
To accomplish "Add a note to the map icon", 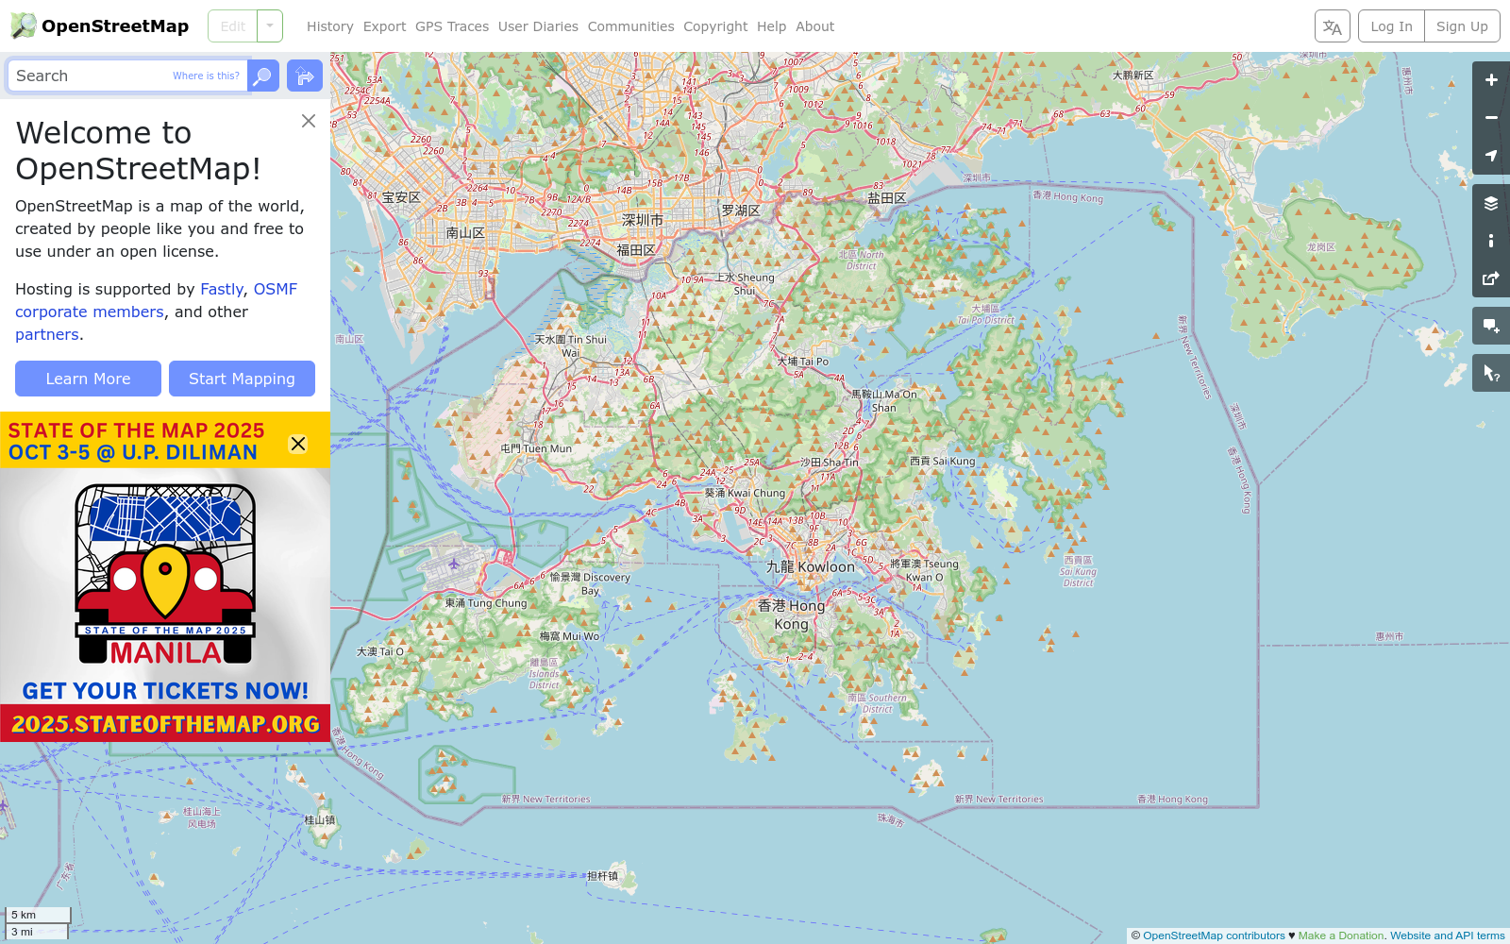I will click(x=1491, y=326).
